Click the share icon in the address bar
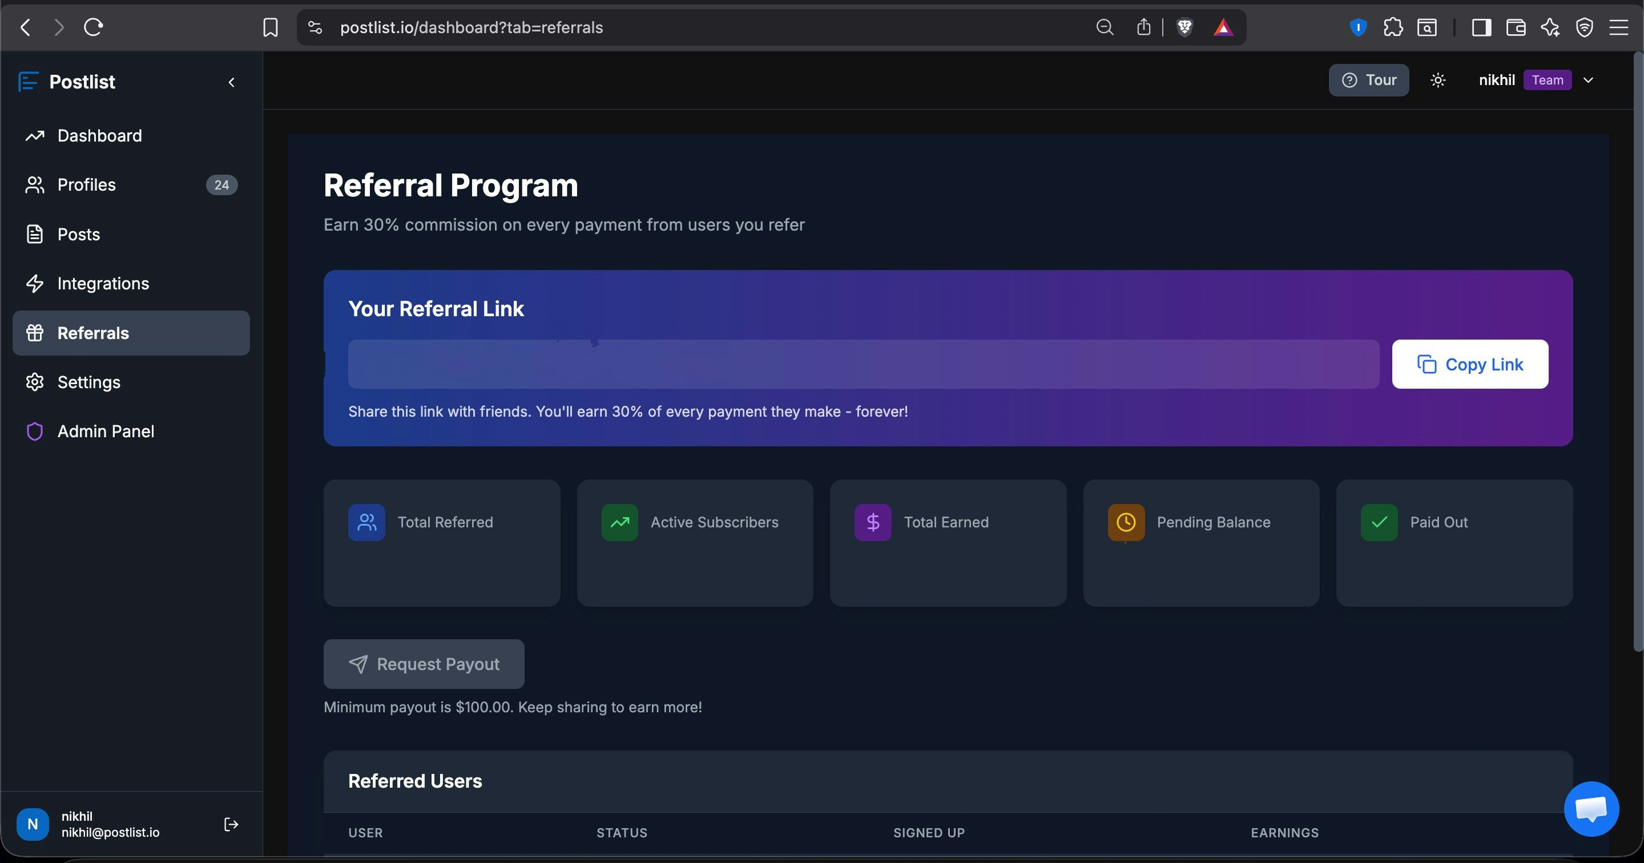1644x863 pixels. [x=1143, y=27]
